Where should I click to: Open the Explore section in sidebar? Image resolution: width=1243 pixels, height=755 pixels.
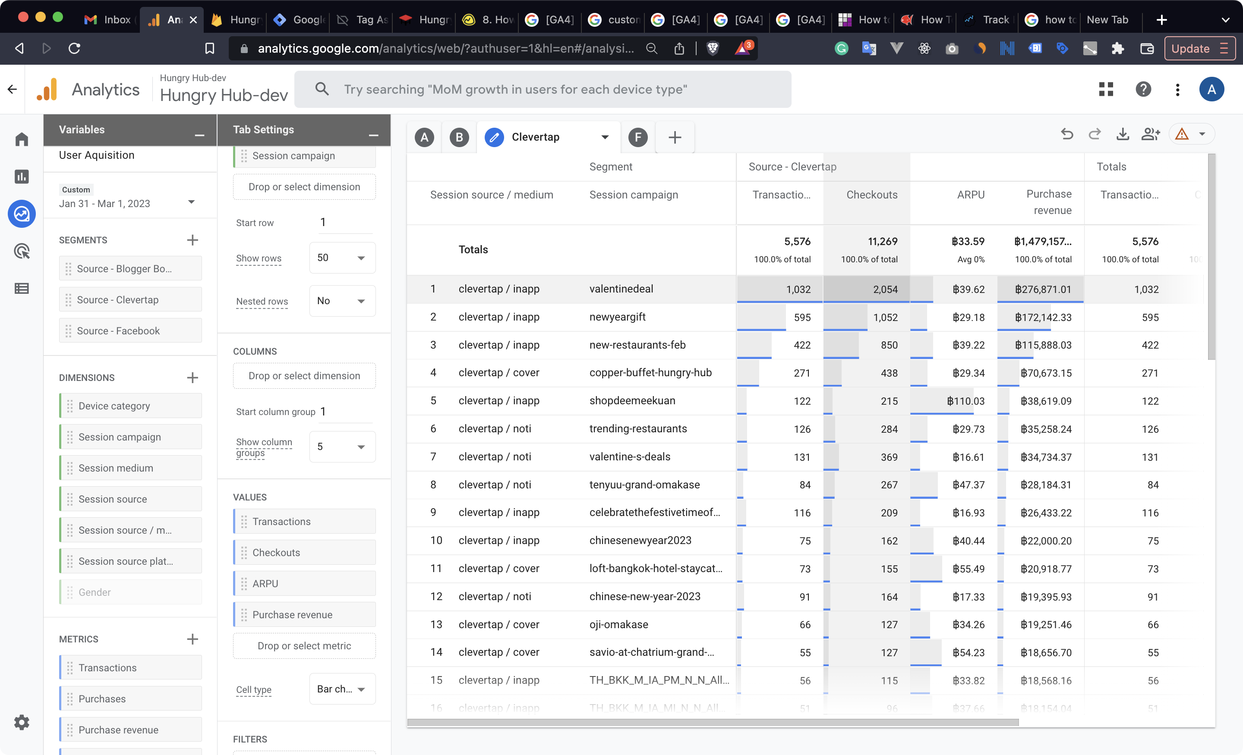point(22,214)
